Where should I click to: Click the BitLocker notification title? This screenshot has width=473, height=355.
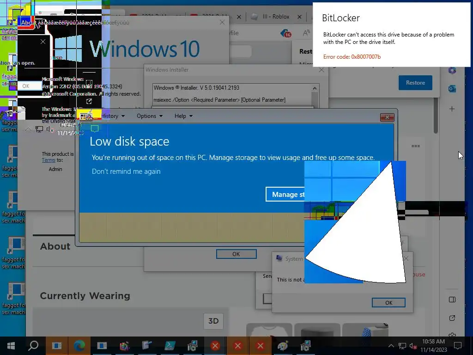point(341,18)
